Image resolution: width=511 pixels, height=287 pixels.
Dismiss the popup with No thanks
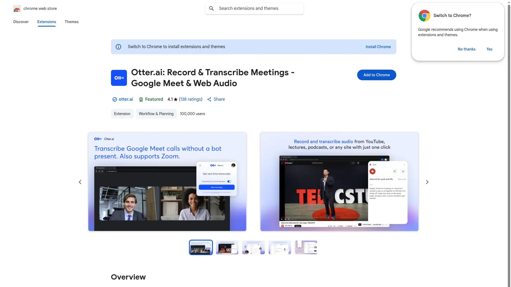click(467, 49)
